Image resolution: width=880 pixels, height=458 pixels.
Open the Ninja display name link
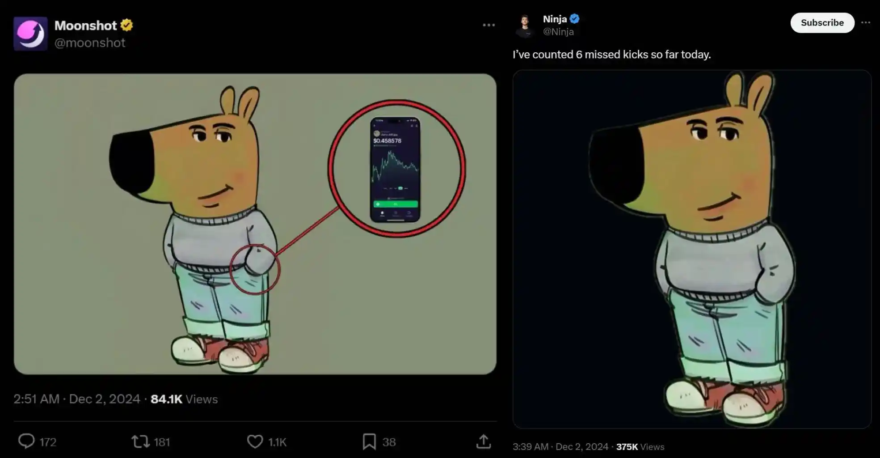pos(555,19)
